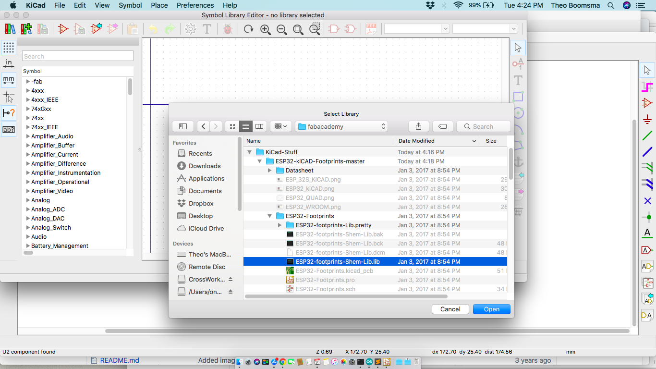Open the first toolbar dropdown in Symbol Editor

(417, 29)
